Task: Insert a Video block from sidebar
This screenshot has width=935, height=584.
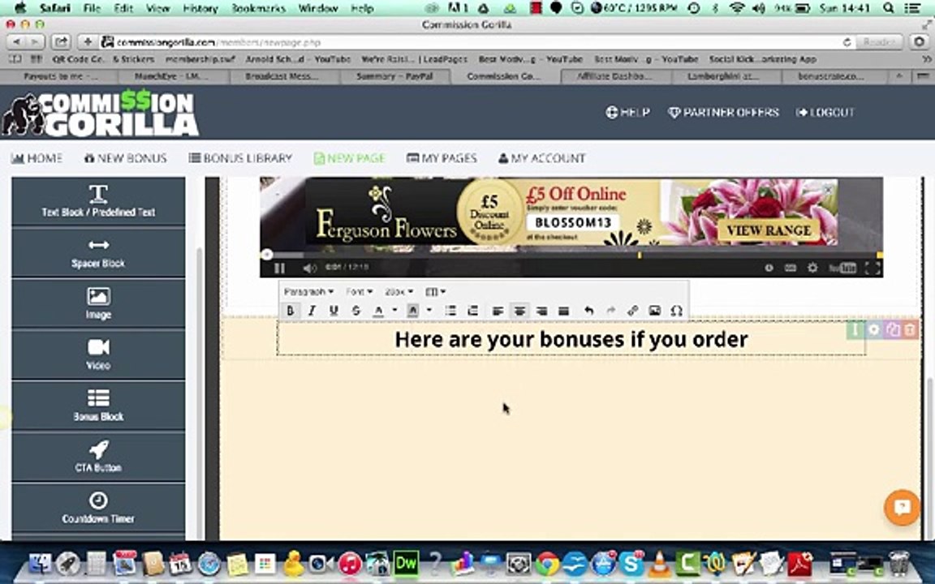Action: click(x=98, y=354)
